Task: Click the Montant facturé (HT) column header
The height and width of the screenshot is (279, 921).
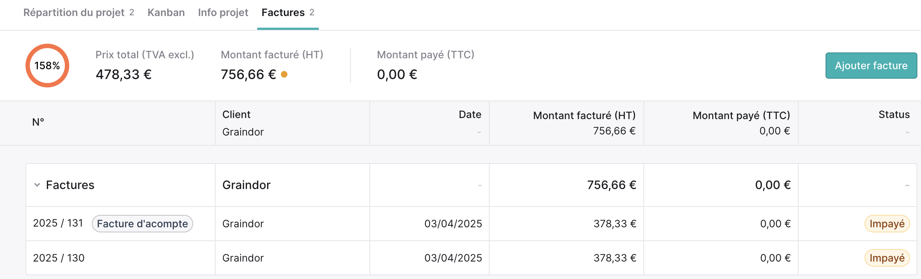Action: [x=584, y=115]
